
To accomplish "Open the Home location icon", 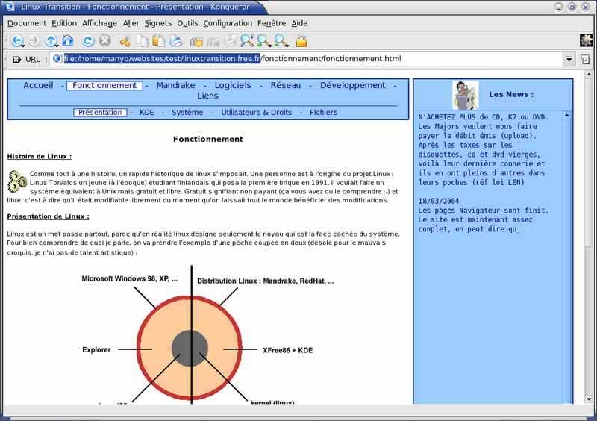I will 68,40.
